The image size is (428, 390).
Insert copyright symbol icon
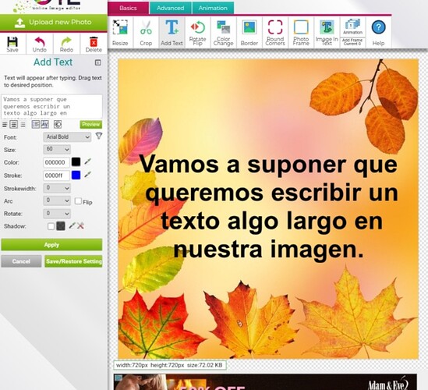click(58, 125)
